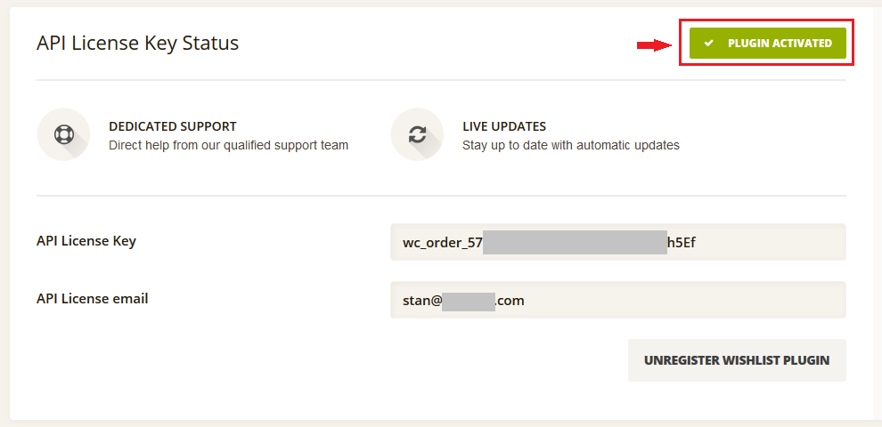Place cursor at 'stan@' in email

(422, 301)
